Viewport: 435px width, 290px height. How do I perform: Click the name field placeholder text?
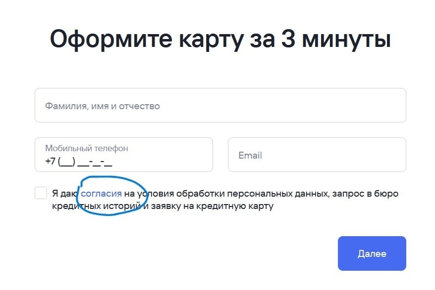(x=102, y=105)
